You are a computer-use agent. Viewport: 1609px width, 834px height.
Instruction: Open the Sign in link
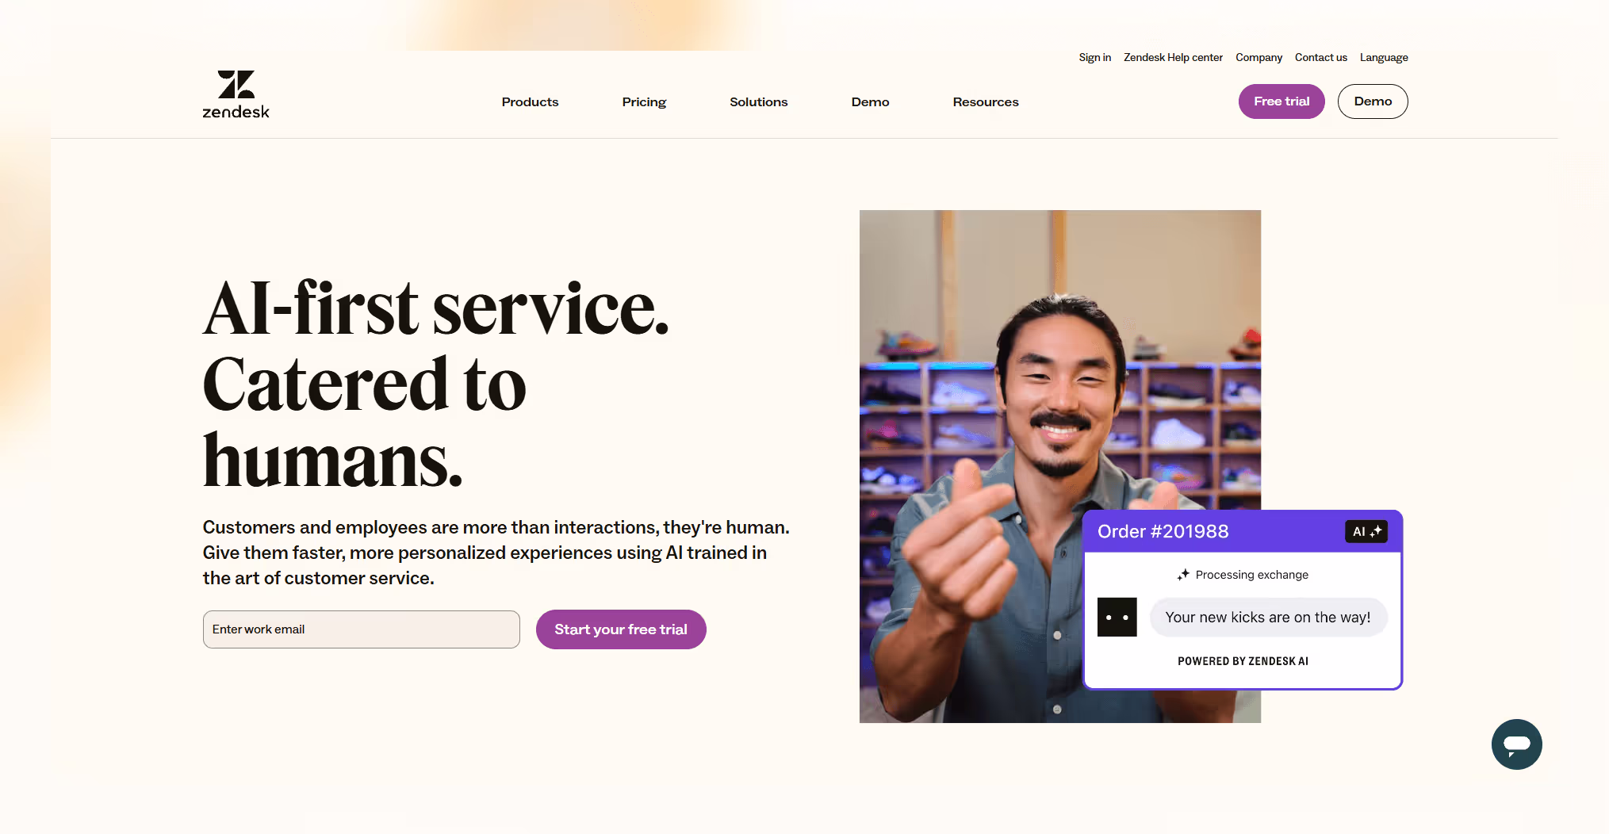1094,57
